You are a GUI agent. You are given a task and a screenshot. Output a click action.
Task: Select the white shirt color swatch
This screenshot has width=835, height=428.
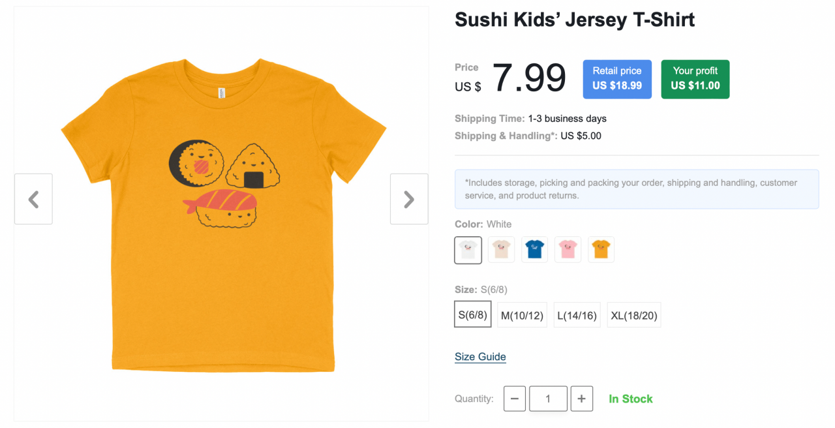pyautogui.click(x=468, y=249)
